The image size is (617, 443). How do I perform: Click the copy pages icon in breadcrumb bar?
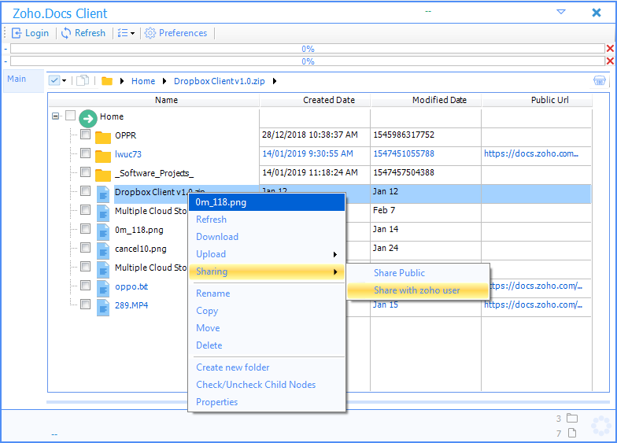[x=82, y=80]
